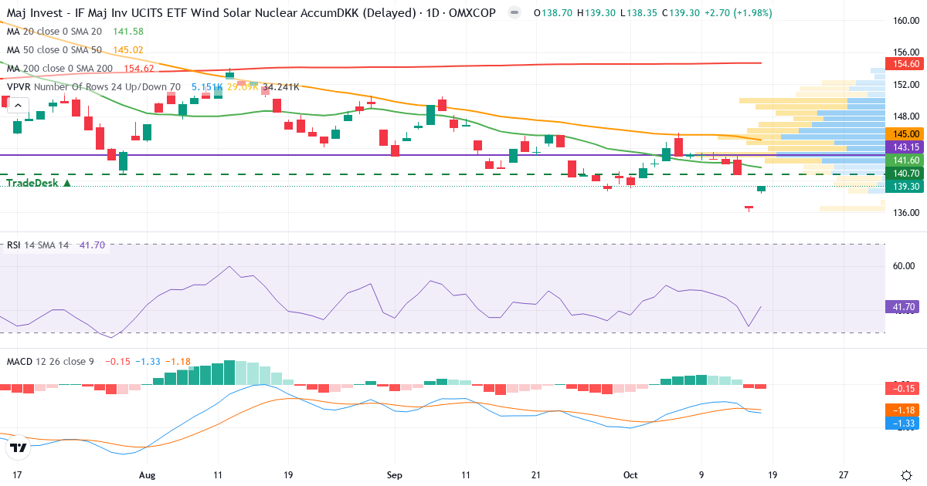Screen dimensions: 927x486
Task: Click the 136.00 price scale label
Action: click(x=905, y=212)
